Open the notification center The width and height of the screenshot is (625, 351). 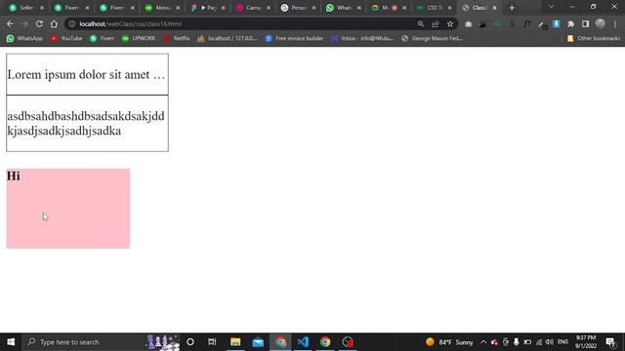610,342
